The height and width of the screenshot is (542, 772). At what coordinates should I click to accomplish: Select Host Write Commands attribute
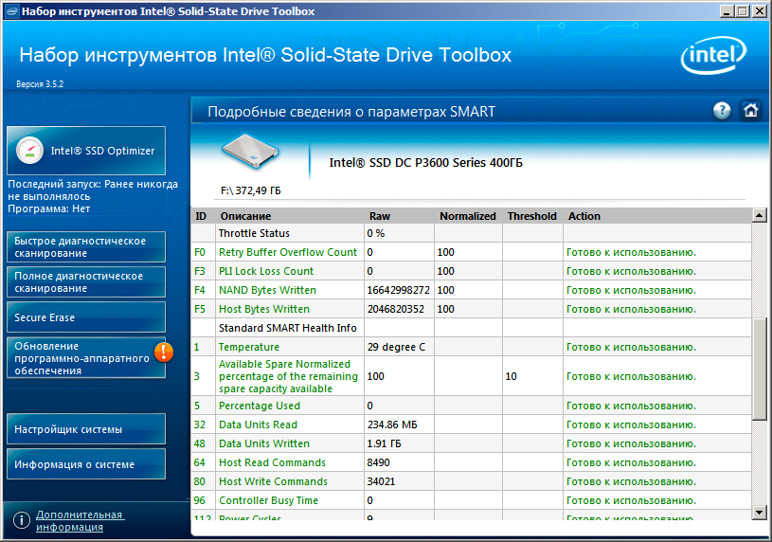coord(273,481)
